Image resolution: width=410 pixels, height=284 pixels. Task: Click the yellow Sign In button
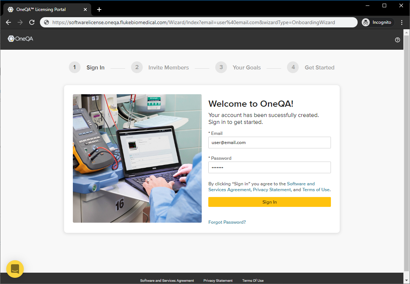point(269,202)
